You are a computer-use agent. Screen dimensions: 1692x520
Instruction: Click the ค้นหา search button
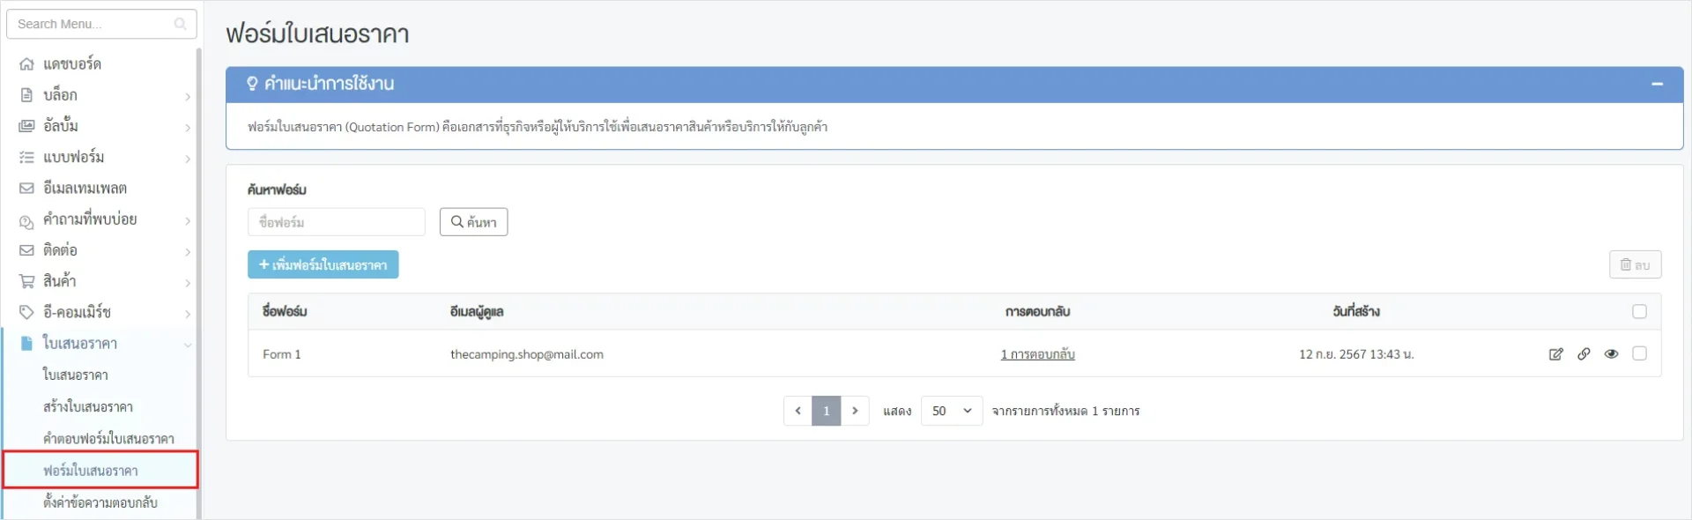tap(473, 222)
